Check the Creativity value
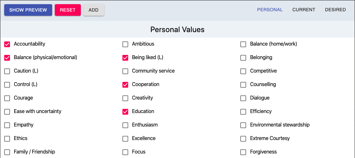 125,98
